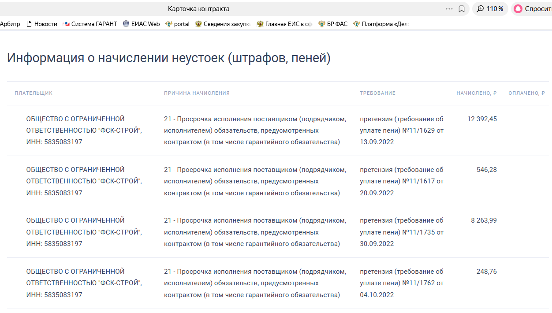Click the ОПЛАЧЕНО column header
The height and width of the screenshot is (313, 552).
pyautogui.click(x=526, y=93)
